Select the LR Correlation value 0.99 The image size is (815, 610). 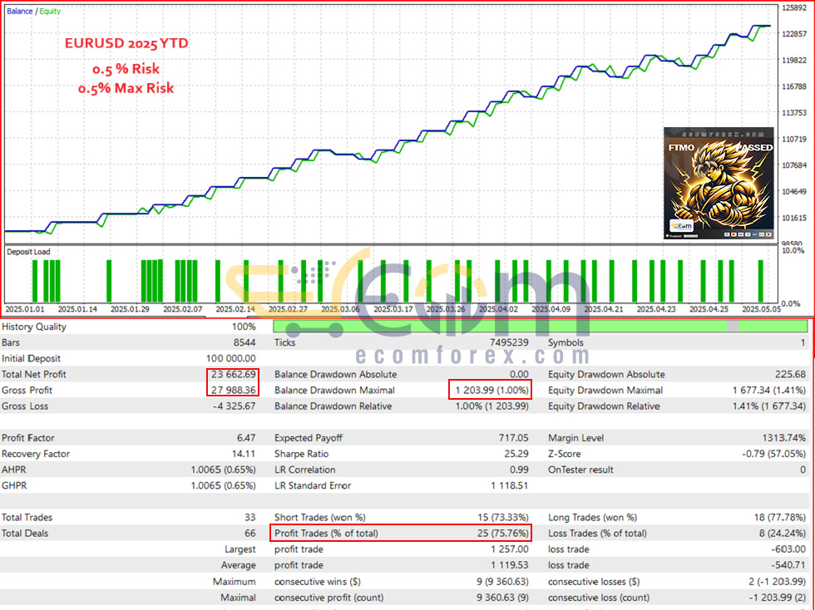(x=519, y=470)
